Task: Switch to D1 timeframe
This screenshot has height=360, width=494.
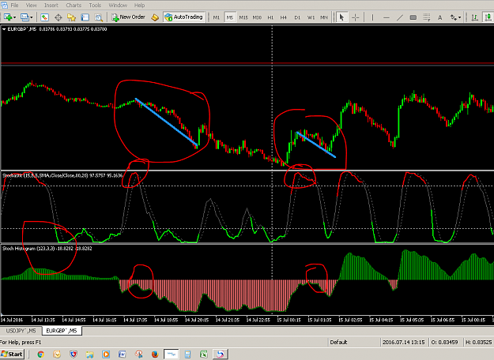Action: tap(297, 17)
